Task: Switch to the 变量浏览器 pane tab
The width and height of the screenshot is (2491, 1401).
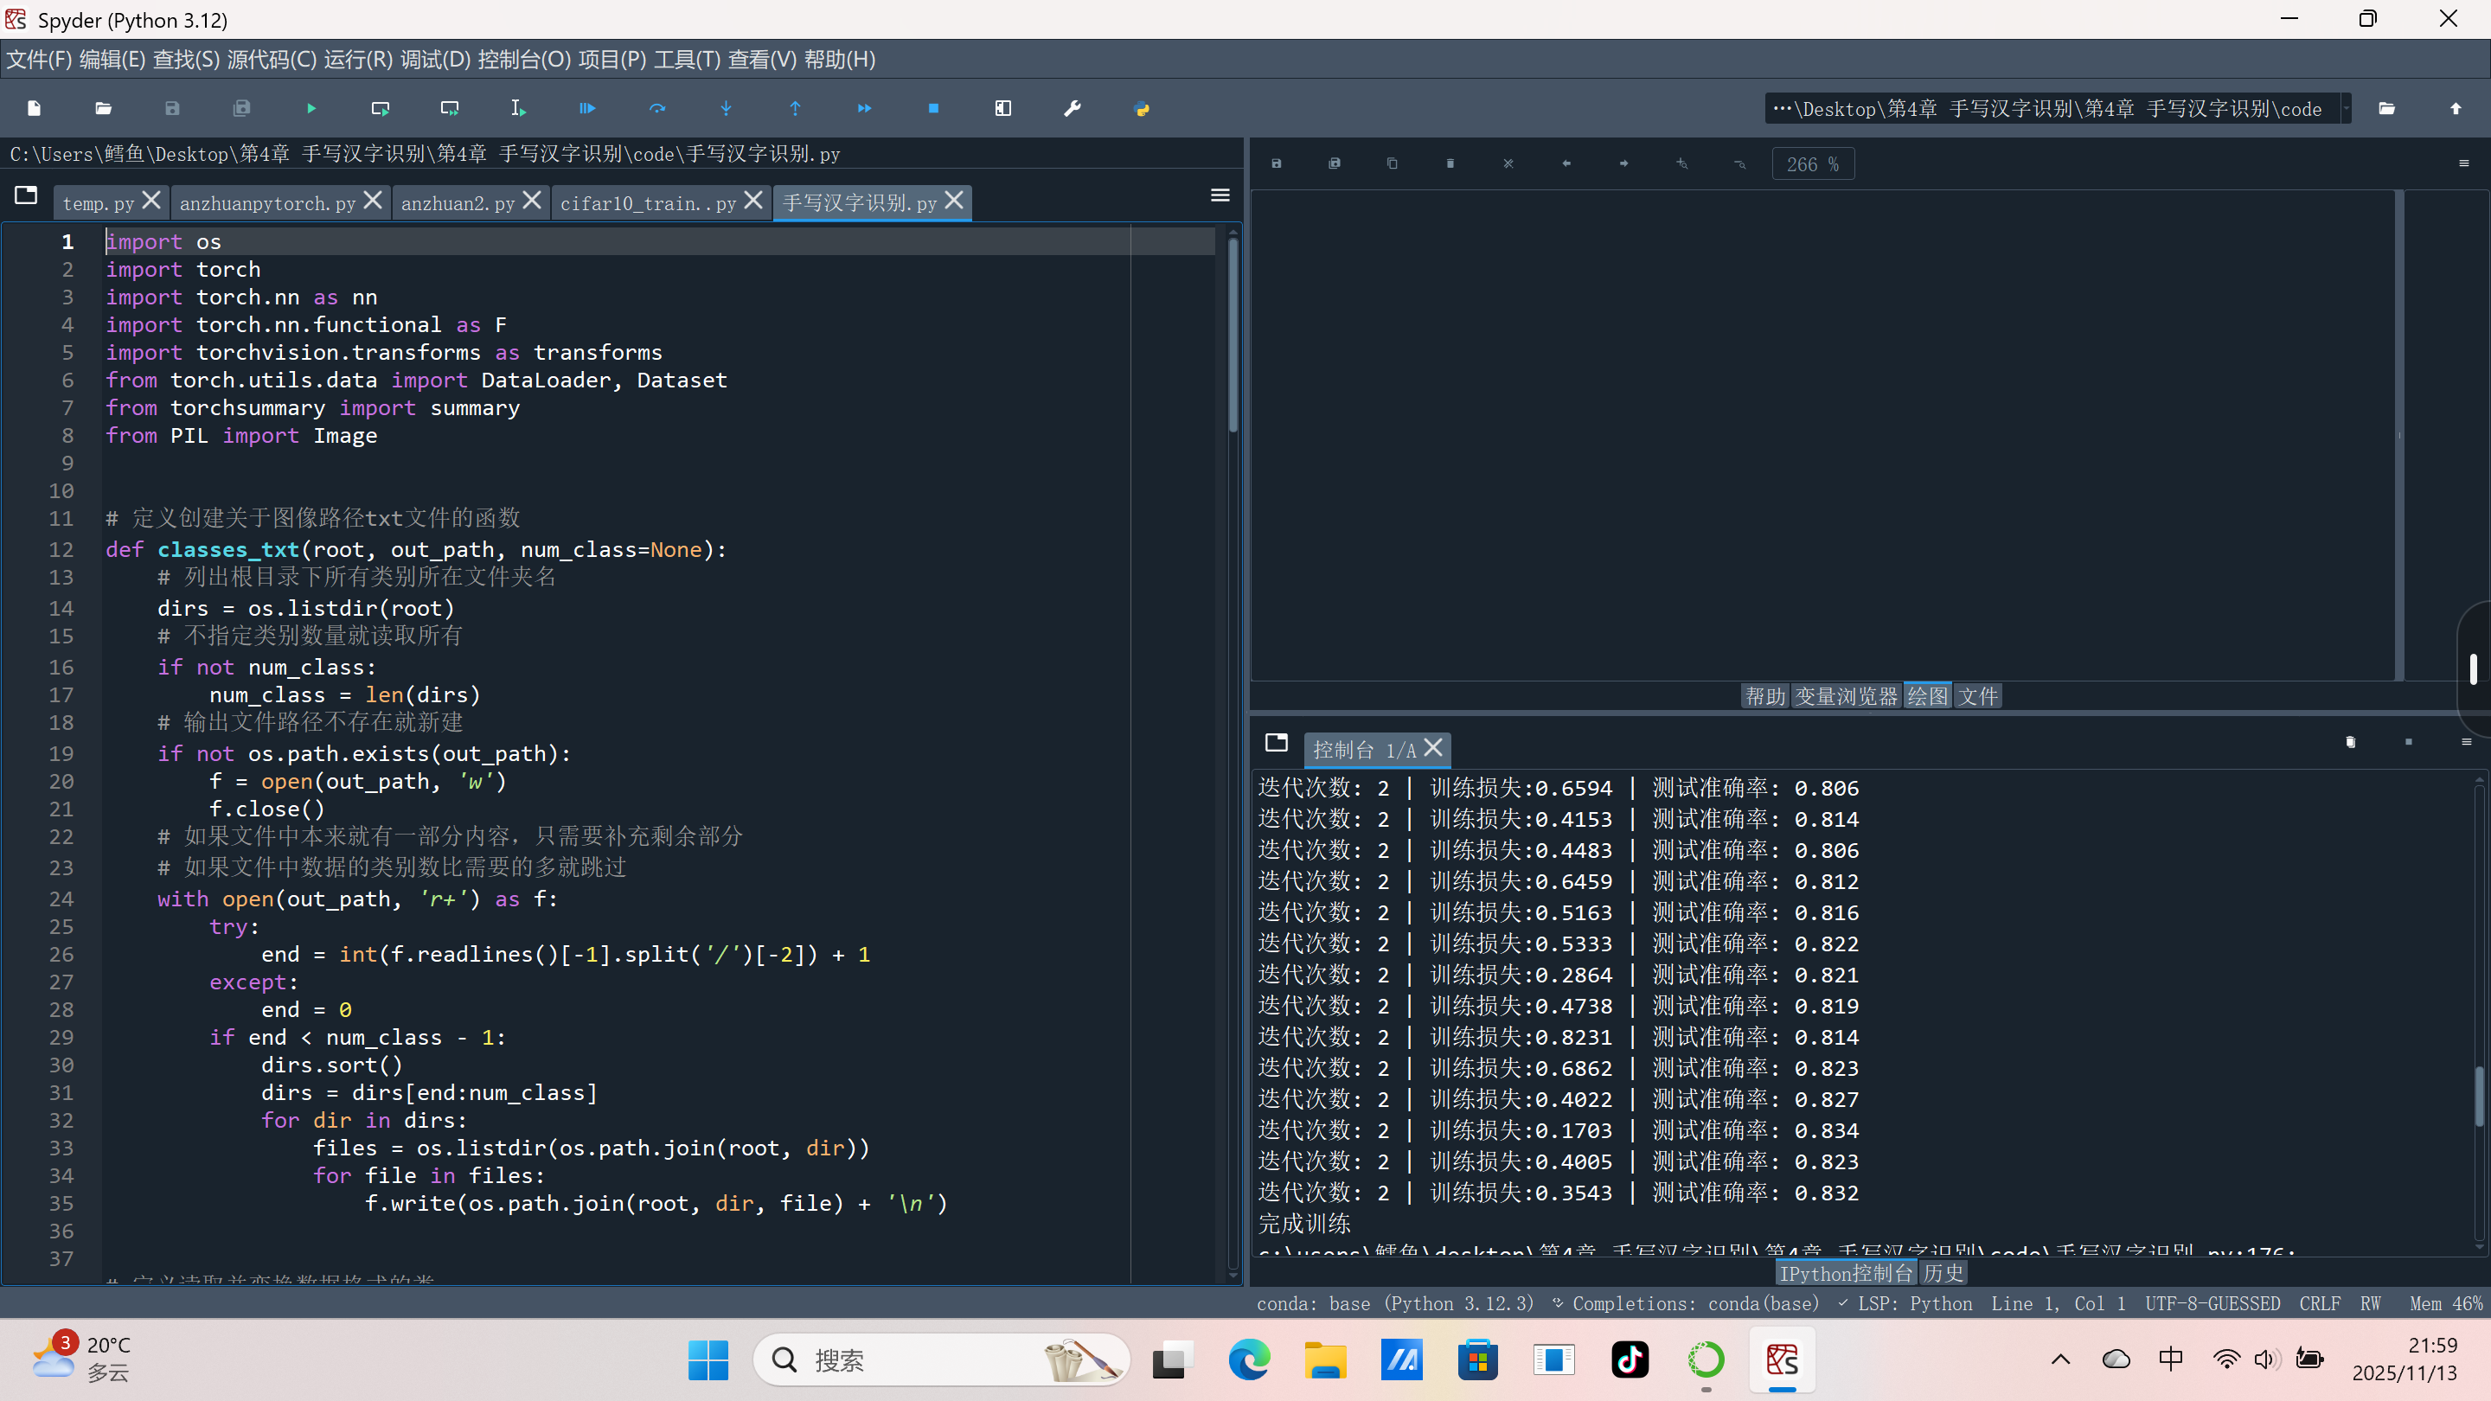Action: coord(1846,696)
